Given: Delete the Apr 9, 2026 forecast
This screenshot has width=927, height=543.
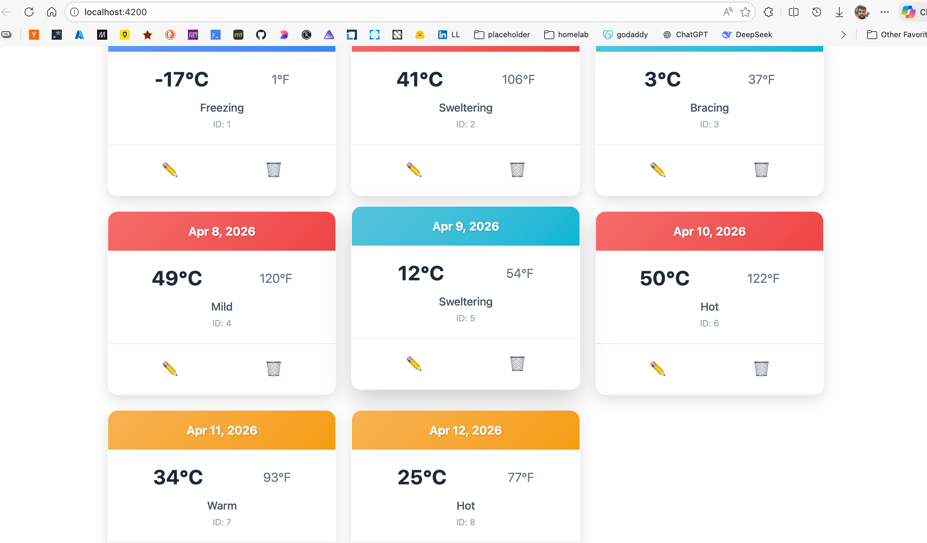Looking at the screenshot, I should pyautogui.click(x=517, y=364).
